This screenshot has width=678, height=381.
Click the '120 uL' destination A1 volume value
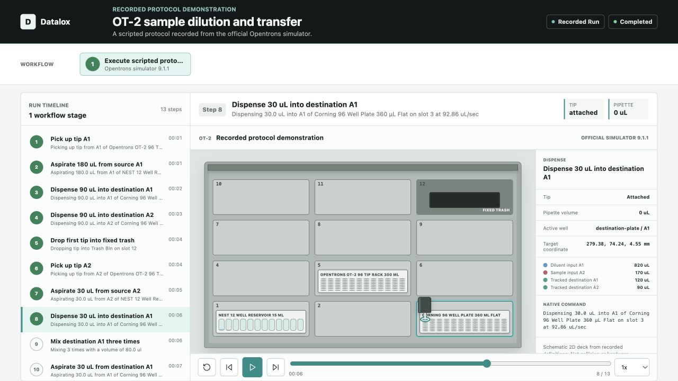[x=641, y=280]
